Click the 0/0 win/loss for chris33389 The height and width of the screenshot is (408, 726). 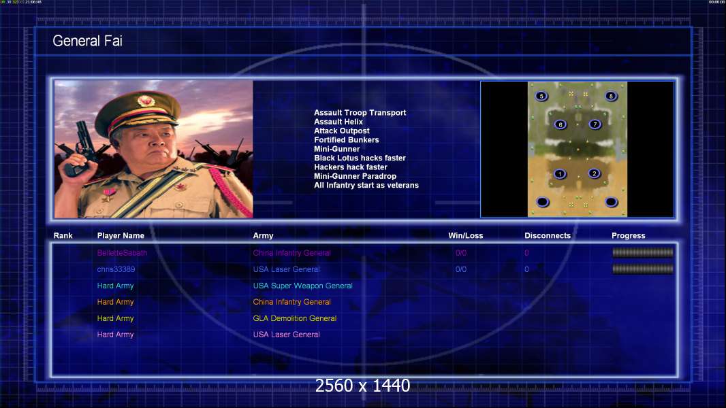point(461,269)
